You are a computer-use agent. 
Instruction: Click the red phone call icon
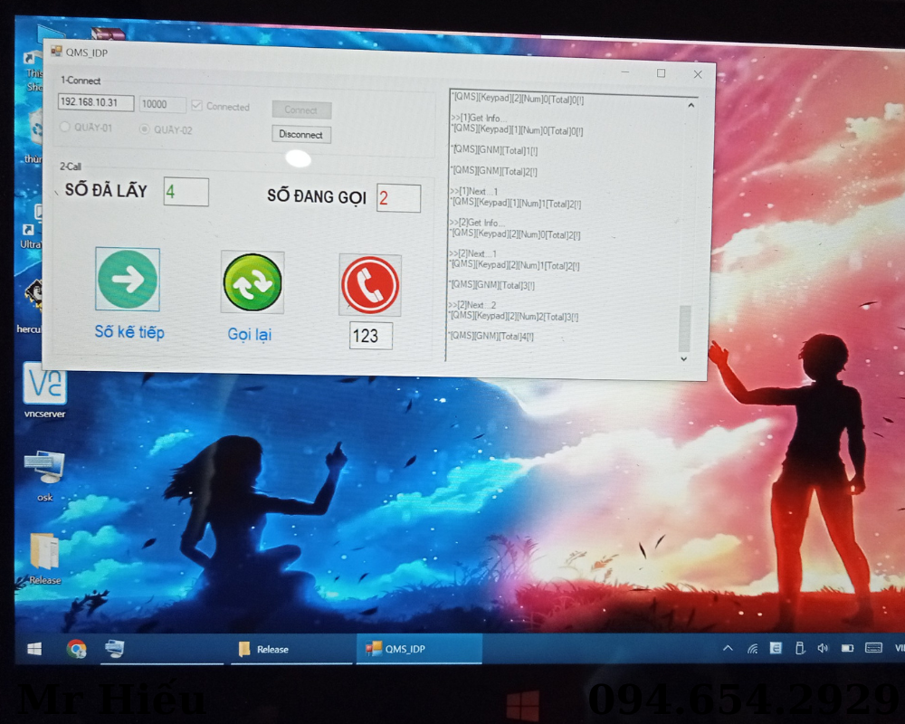pos(369,285)
